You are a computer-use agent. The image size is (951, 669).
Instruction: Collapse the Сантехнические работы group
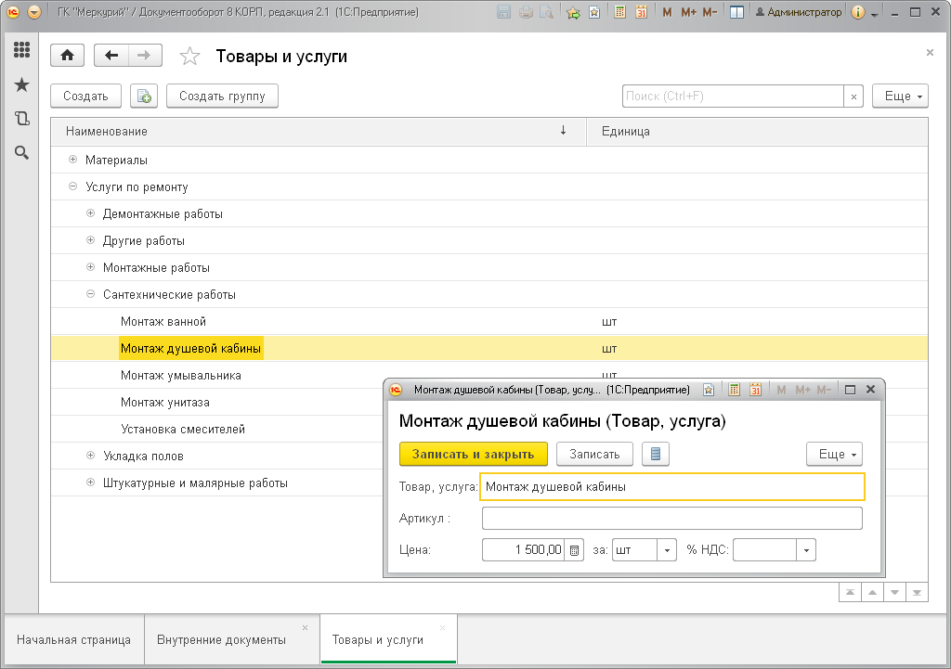(90, 294)
